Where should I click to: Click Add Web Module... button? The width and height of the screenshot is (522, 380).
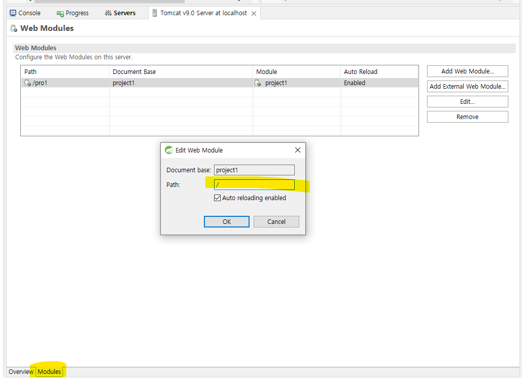(467, 71)
